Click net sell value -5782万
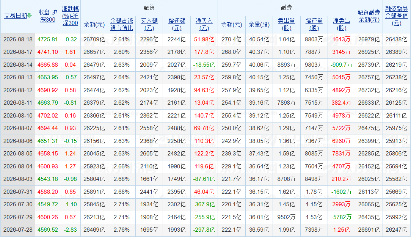Screen dimensions: 411x237 coord(342,217)
